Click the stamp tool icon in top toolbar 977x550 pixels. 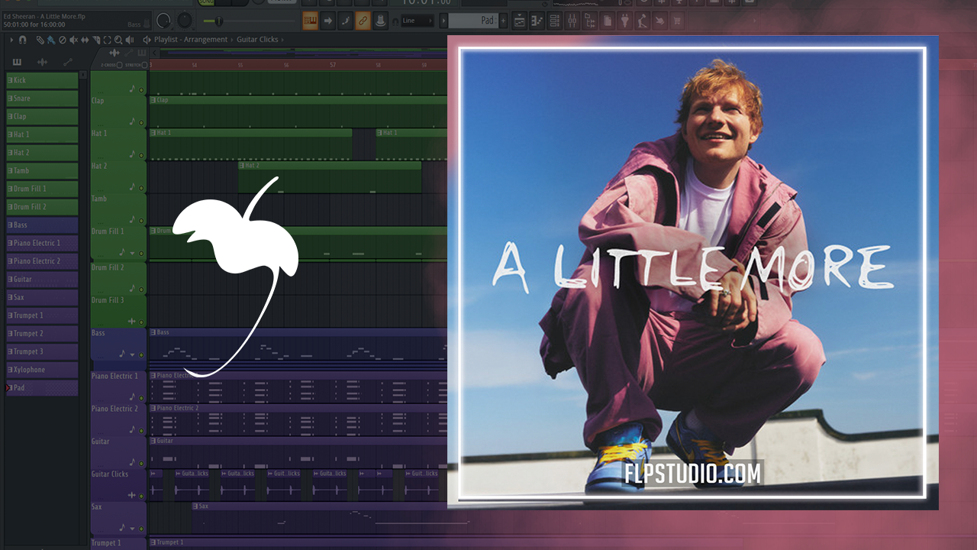[380, 21]
